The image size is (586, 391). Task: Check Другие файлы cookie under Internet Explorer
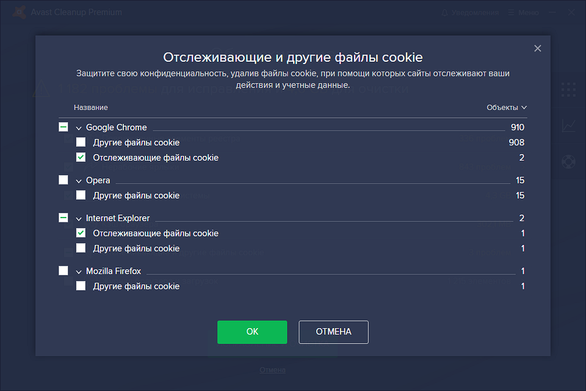(x=81, y=248)
